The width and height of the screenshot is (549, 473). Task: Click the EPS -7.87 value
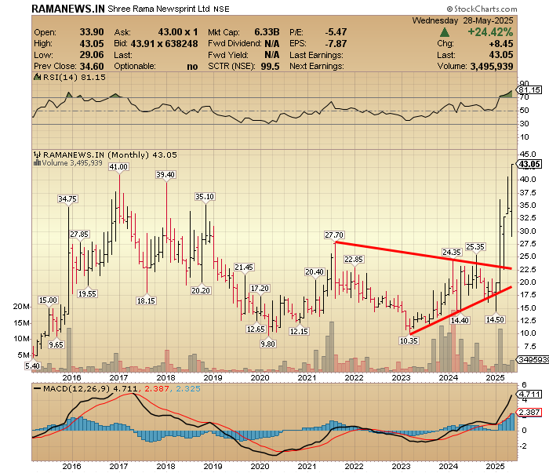[336, 44]
